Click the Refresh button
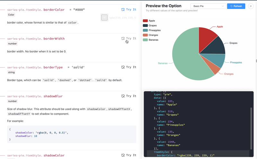Screen dimensions: 257x159 (236, 6)
